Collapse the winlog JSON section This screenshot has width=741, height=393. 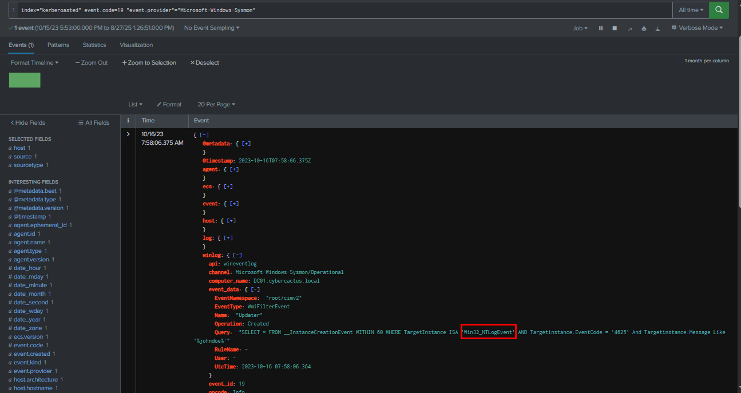[x=237, y=255]
